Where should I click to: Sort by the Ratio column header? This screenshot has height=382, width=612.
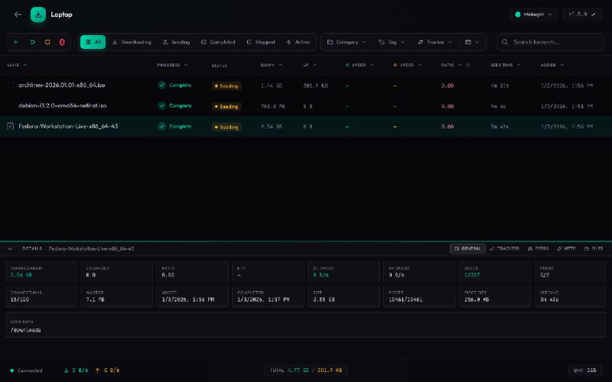pyautogui.click(x=451, y=65)
